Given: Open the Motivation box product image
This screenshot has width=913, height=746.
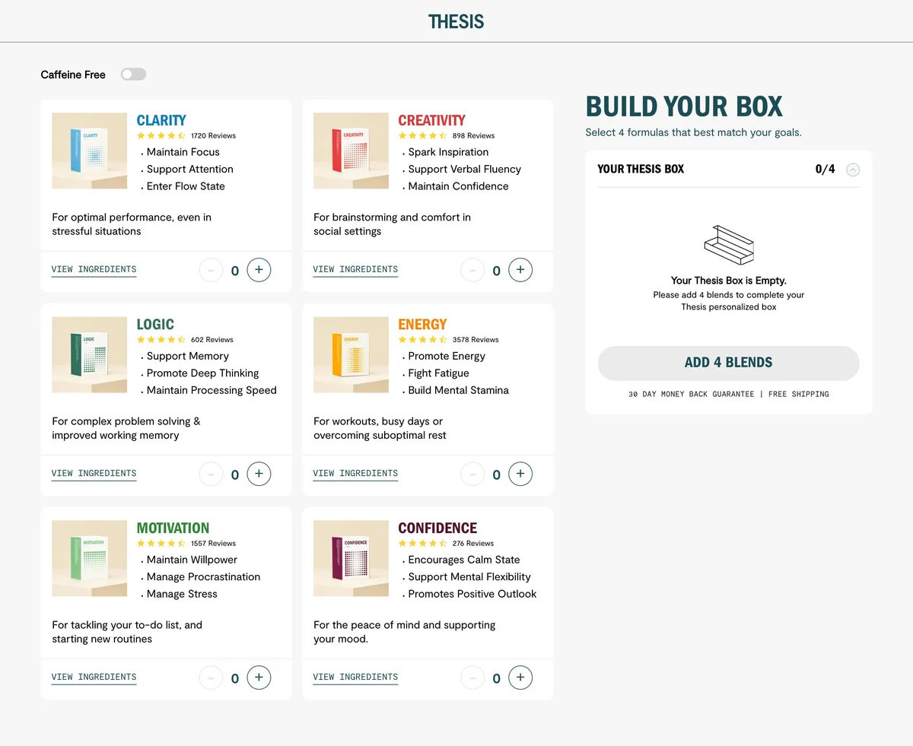Looking at the screenshot, I should point(89,558).
